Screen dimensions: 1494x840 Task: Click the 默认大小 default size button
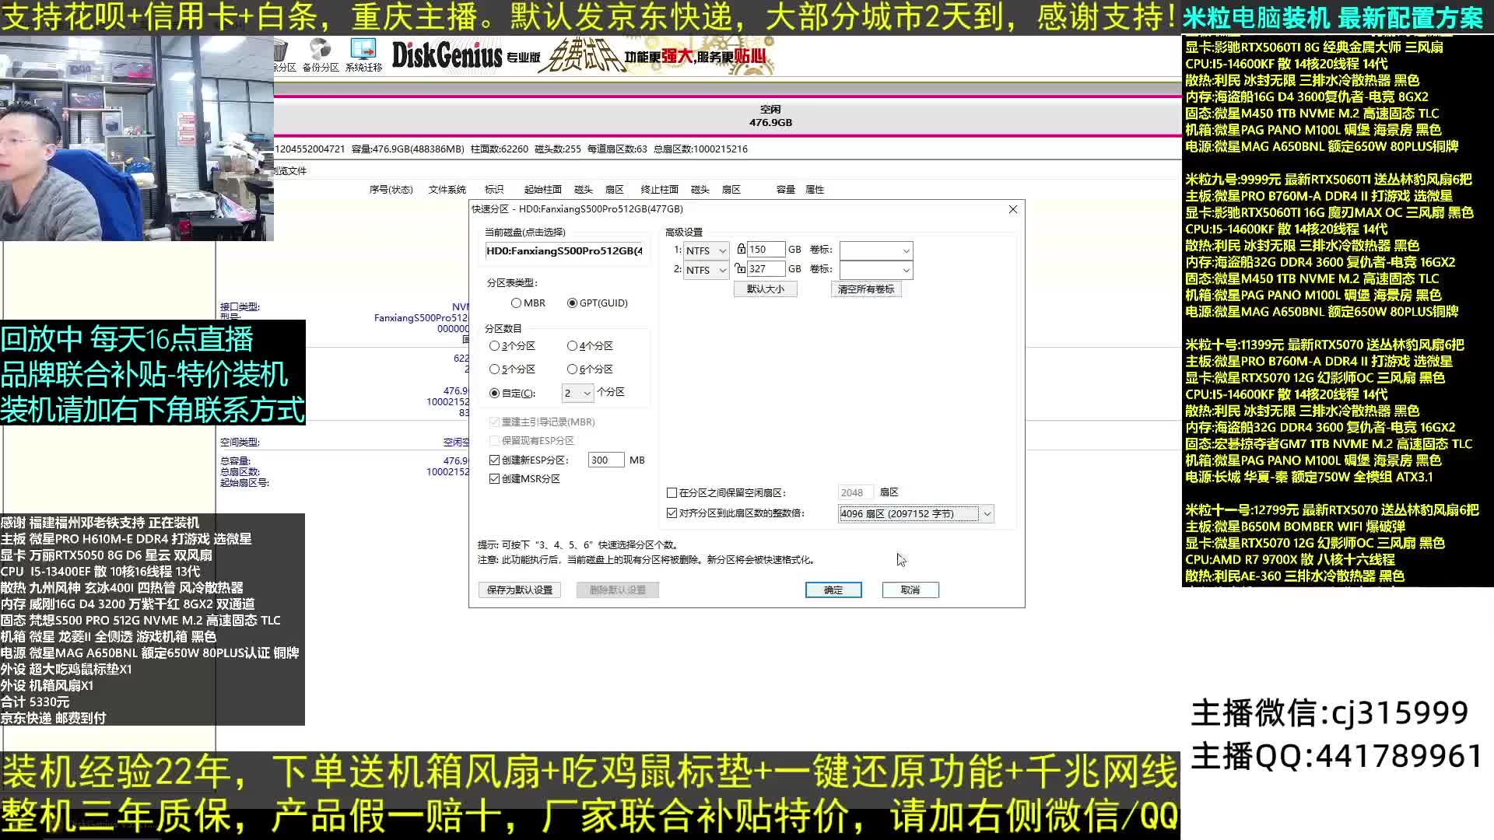coord(765,289)
